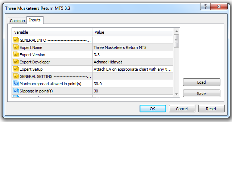
Task: Click the dialog title 'Three Musketeers Return MT5 3.3'
Action: point(38,8)
